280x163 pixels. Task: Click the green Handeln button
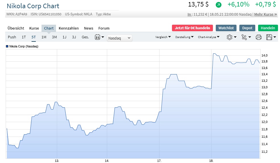pos(268,28)
